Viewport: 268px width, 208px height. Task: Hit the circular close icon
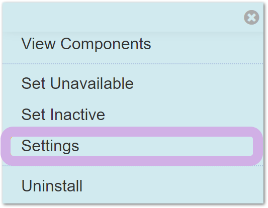click(x=251, y=17)
